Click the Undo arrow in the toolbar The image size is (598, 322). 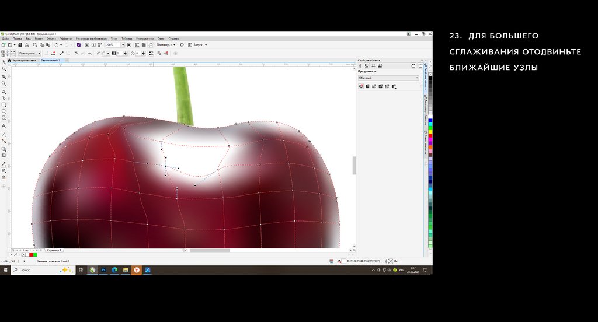pos(56,44)
